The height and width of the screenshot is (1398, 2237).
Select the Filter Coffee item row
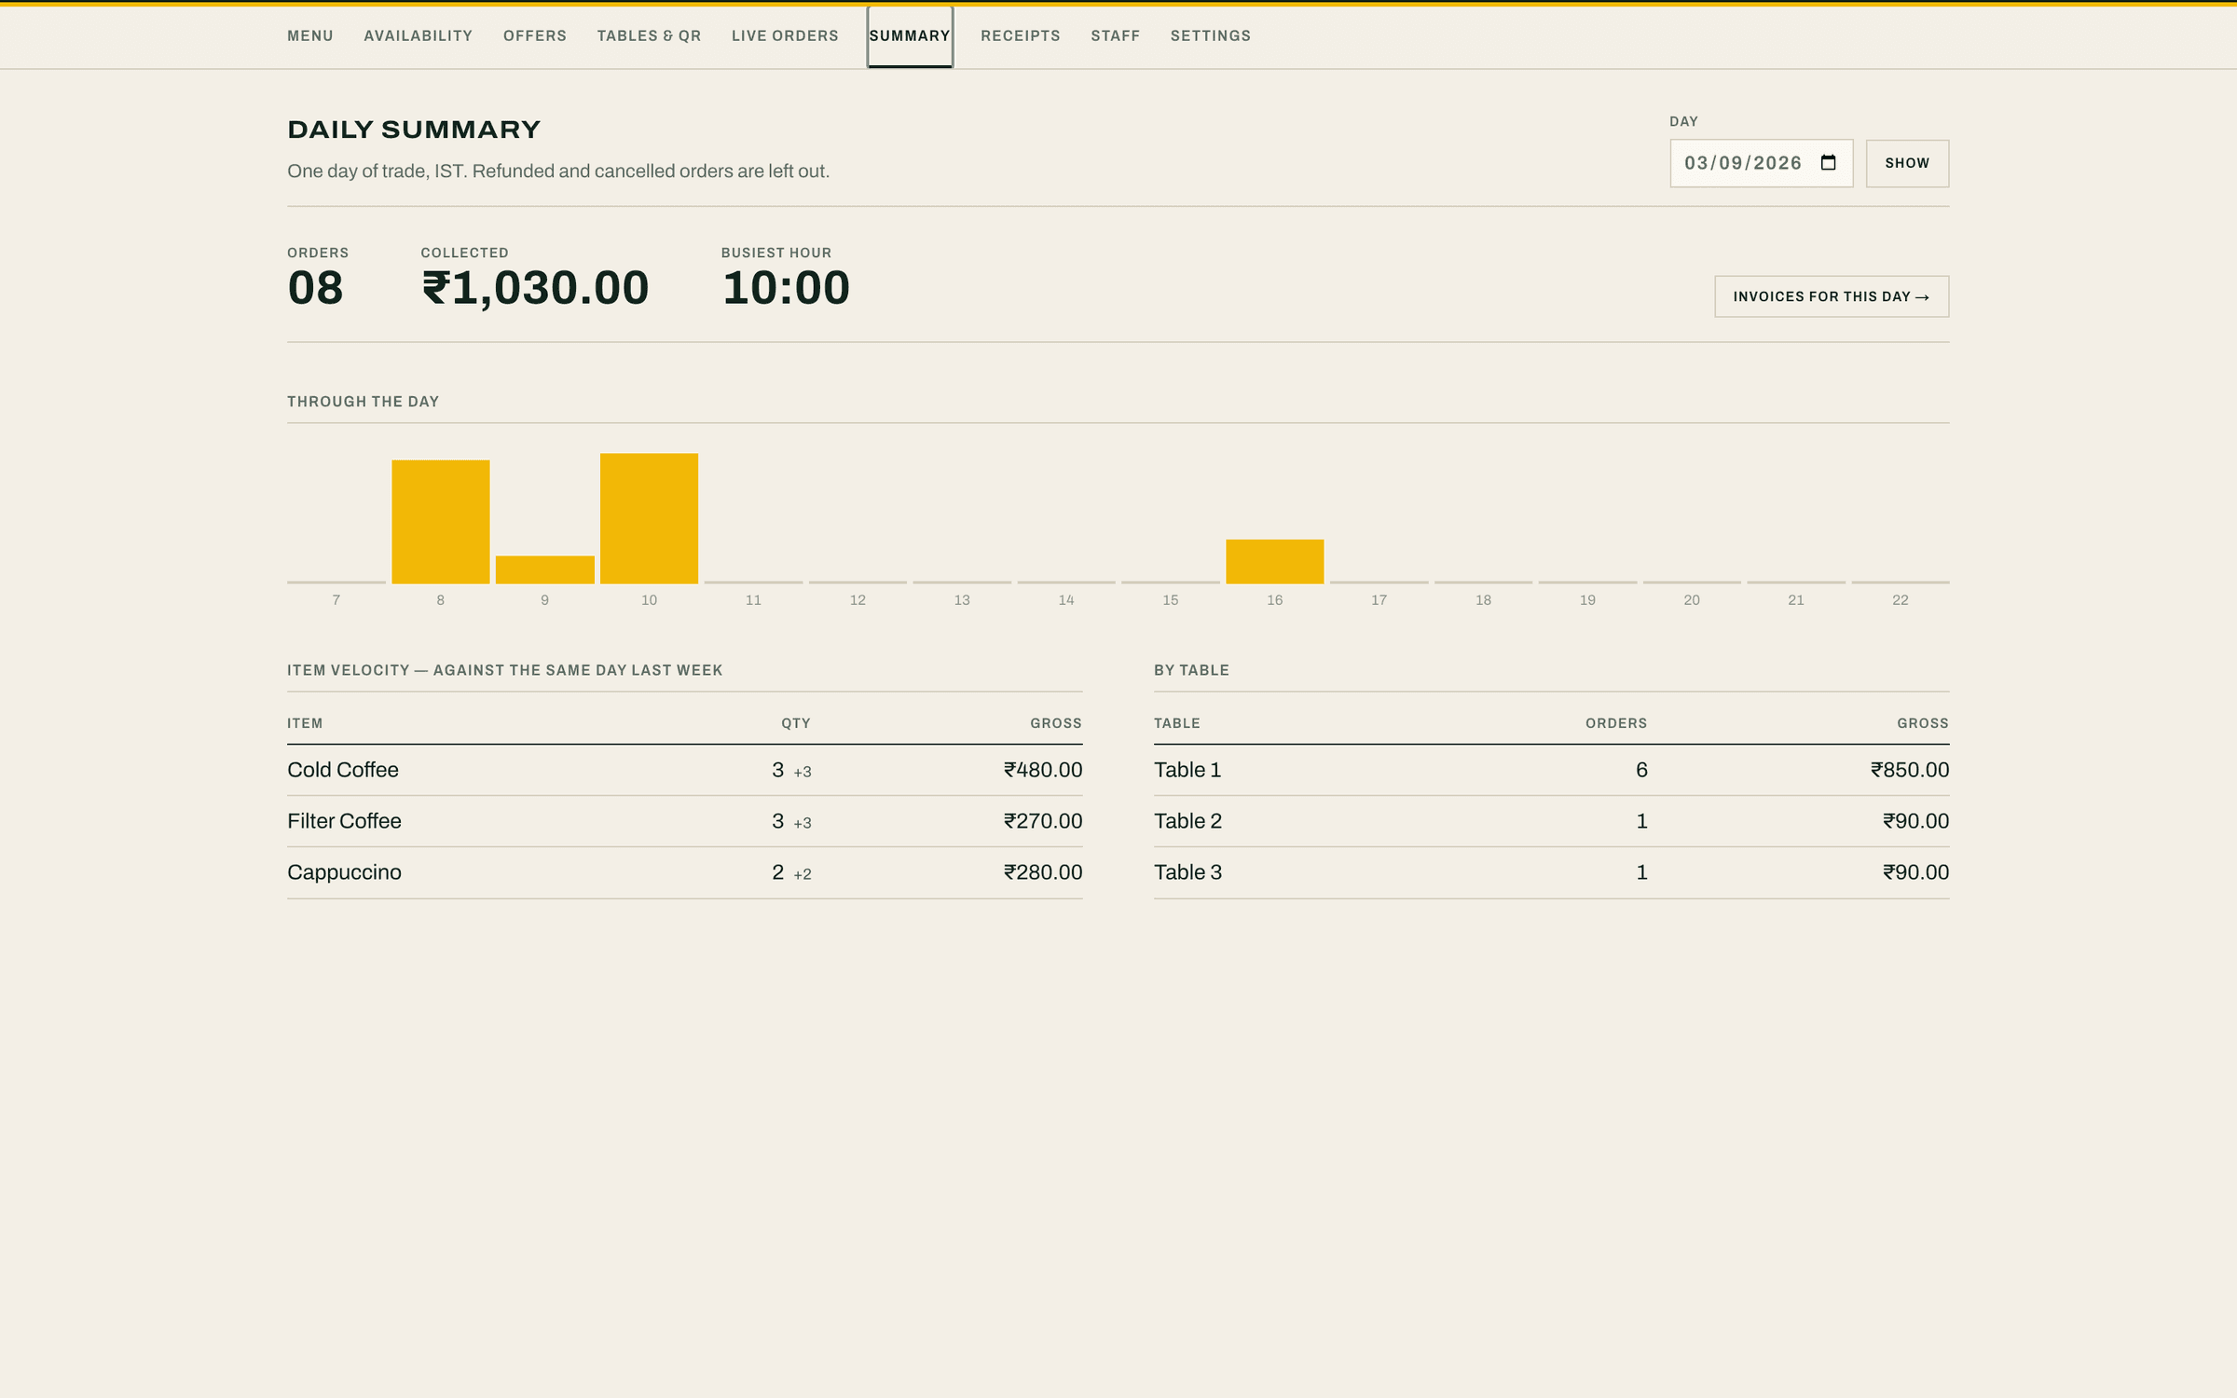(x=685, y=821)
